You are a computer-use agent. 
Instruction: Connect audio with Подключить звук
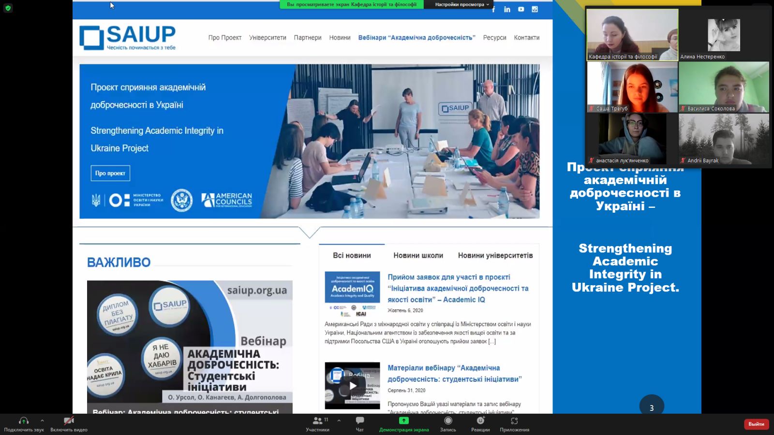point(24,421)
